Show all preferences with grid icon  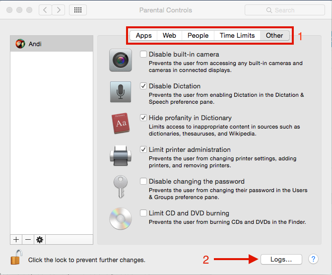coord(78,10)
